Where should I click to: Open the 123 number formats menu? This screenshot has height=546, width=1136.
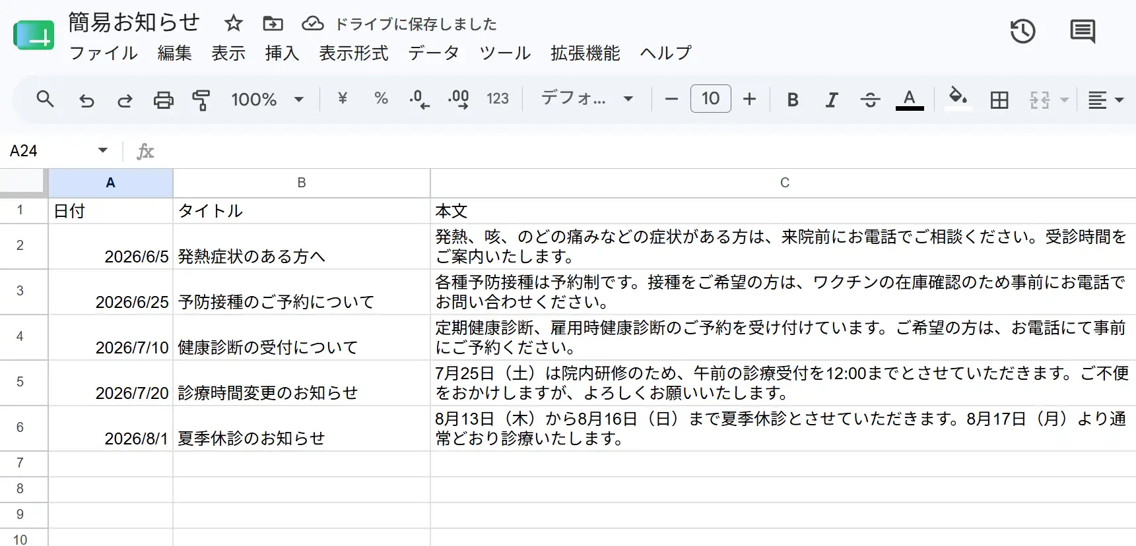[x=498, y=99]
